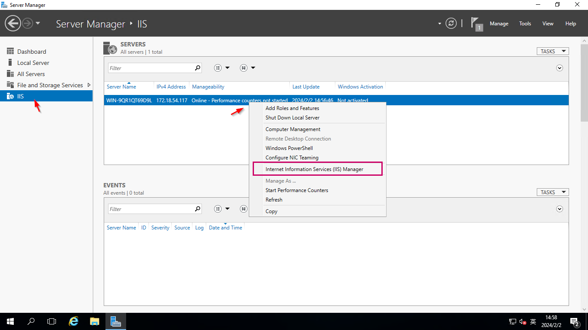Click search magnifier in Events filter

[198, 209]
